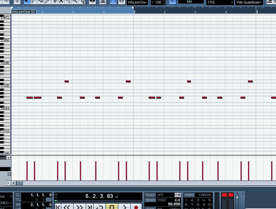Go to project start in transport
The height and width of the screenshot is (209, 276).
pyautogui.click(x=58, y=207)
